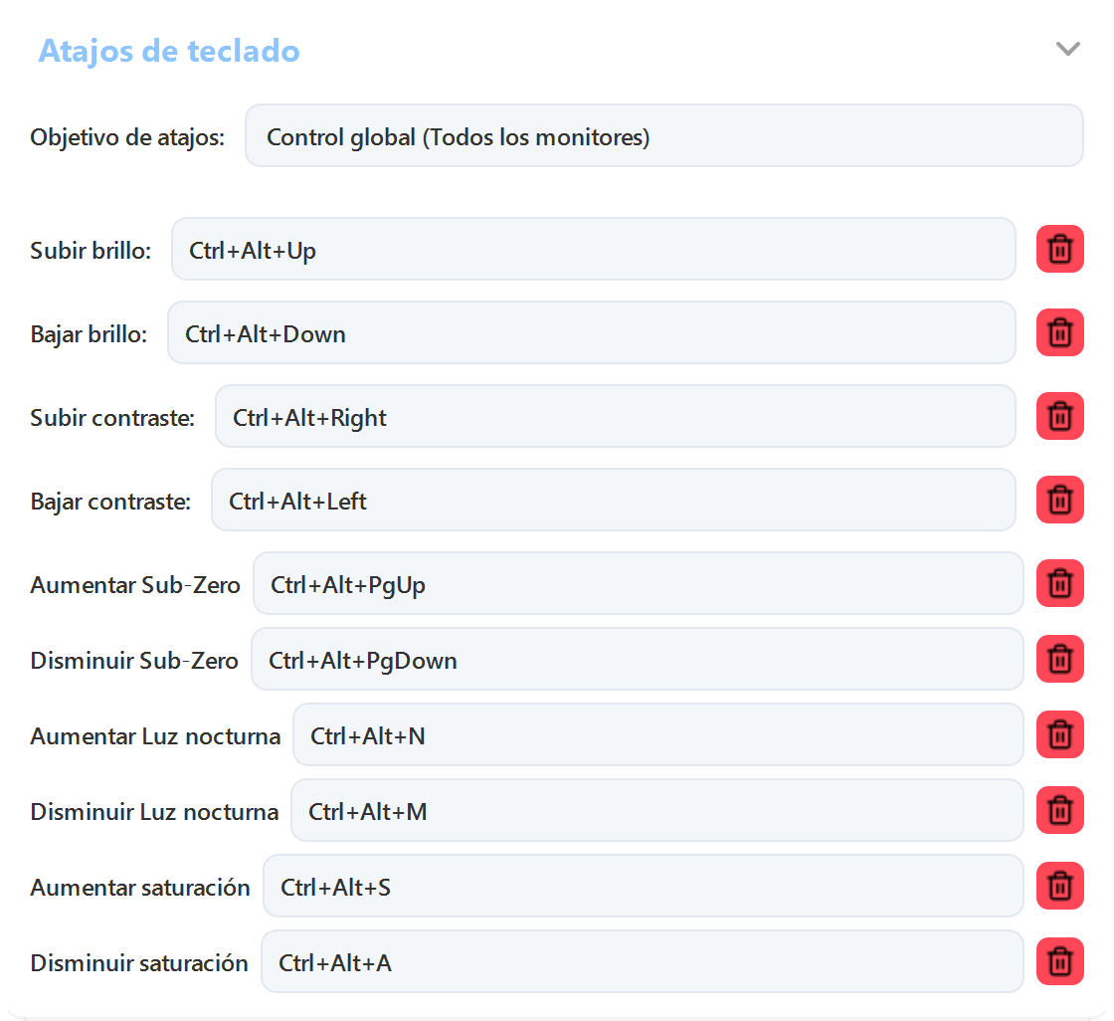The width and height of the screenshot is (1114, 1021).
Task: Clear the Aumentar Sub-Zero shortcut
Action: click(1059, 583)
